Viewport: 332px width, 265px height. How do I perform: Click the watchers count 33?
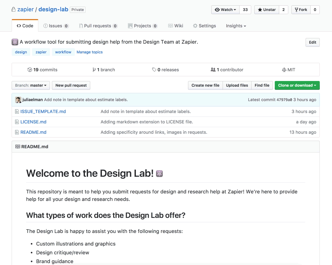coord(245,10)
